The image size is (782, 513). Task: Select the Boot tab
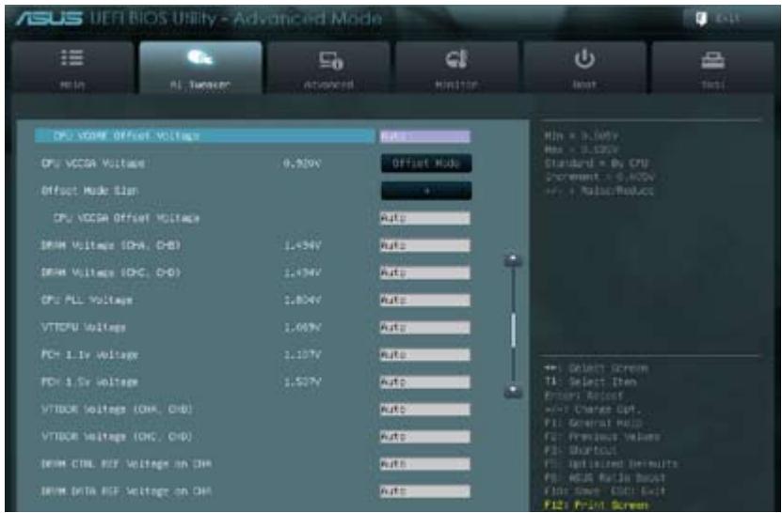584,68
